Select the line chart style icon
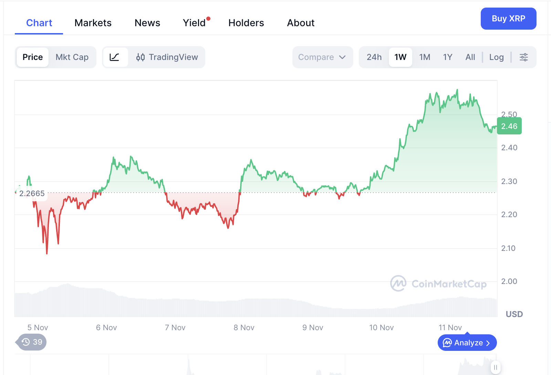The width and height of the screenshot is (551, 375). click(115, 57)
